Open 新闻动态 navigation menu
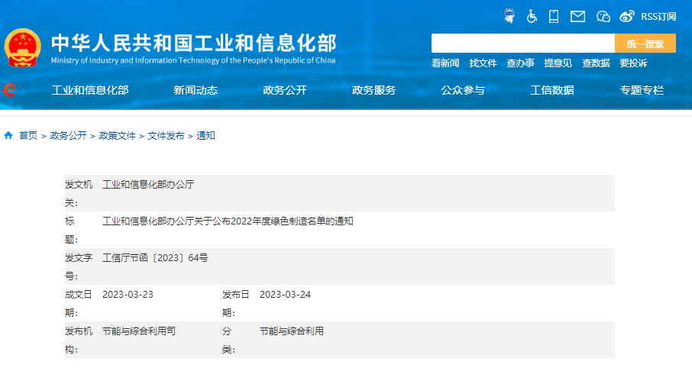Viewport: 692px width, 368px height. pos(196,90)
